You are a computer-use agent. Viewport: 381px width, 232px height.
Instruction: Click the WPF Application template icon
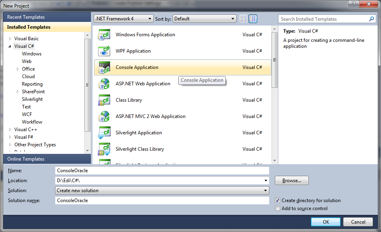pyautogui.click(x=104, y=51)
